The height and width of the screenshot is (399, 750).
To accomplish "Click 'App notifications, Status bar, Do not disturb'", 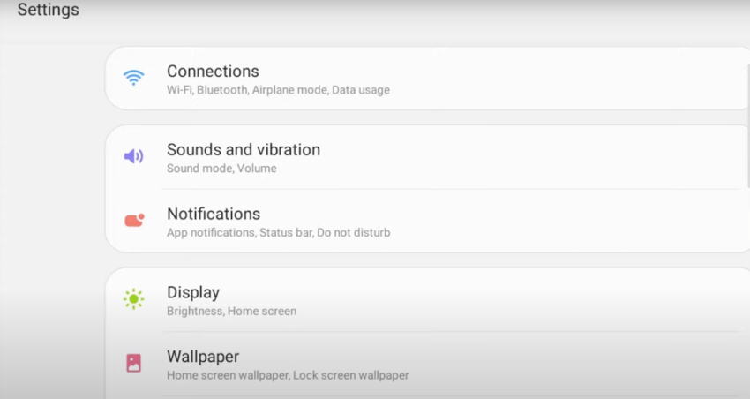I will pyautogui.click(x=278, y=232).
